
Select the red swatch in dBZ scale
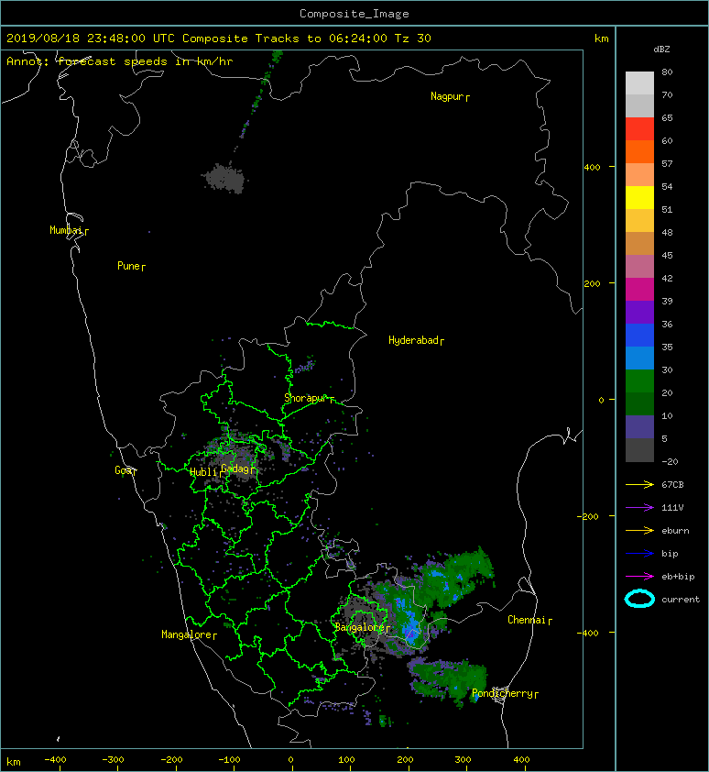(639, 128)
